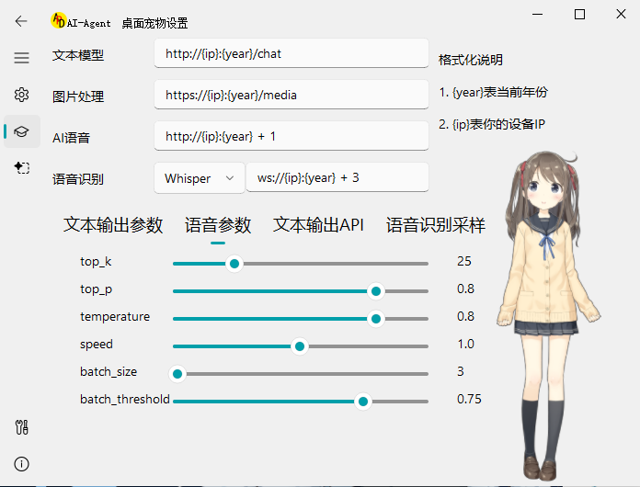
Task: Open the hamburger navigation menu
Action: click(22, 58)
